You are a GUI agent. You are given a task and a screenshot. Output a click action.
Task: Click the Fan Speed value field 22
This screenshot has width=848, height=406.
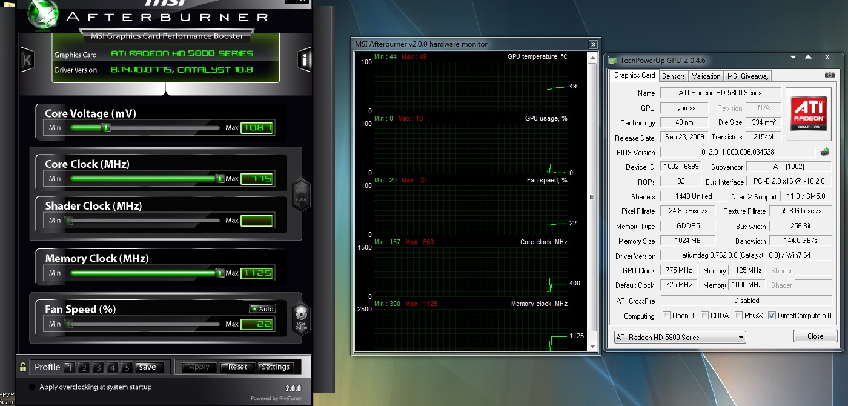(257, 324)
